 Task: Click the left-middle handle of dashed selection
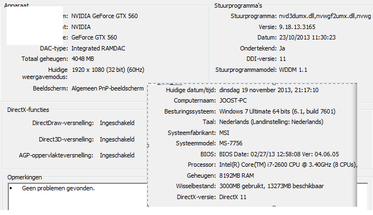coord(148,145)
